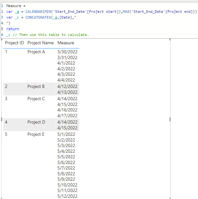Click the 5/12/2022 date value
Viewport: 198px width, 199px height.
(x=67, y=196)
